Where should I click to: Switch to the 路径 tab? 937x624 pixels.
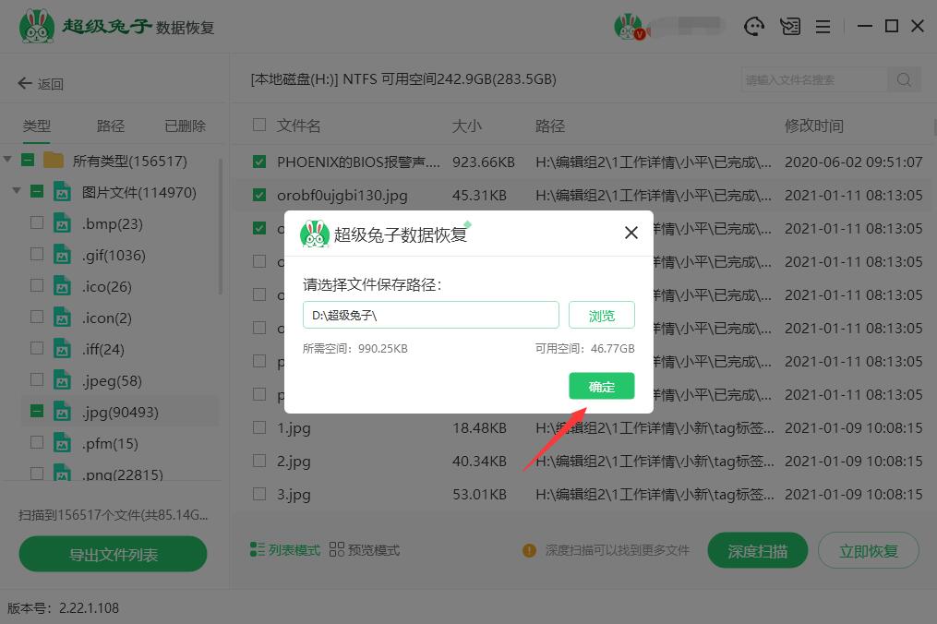tap(111, 126)
